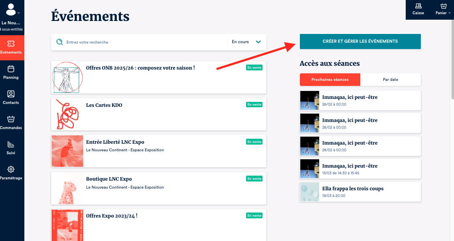The image size is (454, 241).
Task: Open the Événements ticket icon in sidebar
Action: [11, 44]
